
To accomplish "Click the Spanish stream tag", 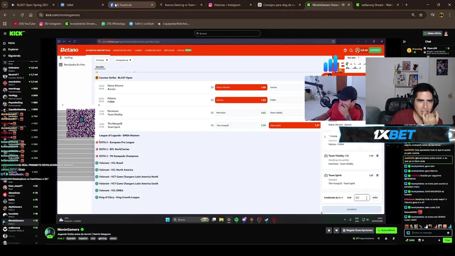I will [71, 239].
